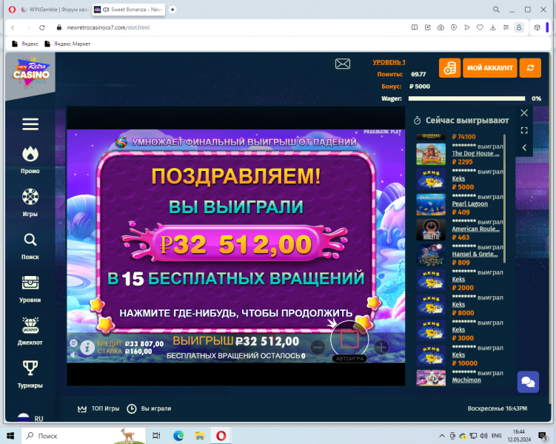Viewport: 556px width, 444px height.
Task: Click the congratulations win popup to continue
Action: [236, 241]
